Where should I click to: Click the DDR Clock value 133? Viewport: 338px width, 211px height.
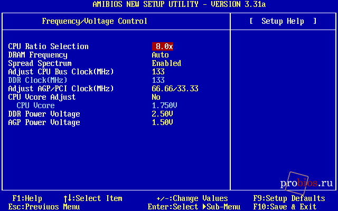tap(158, 80)
